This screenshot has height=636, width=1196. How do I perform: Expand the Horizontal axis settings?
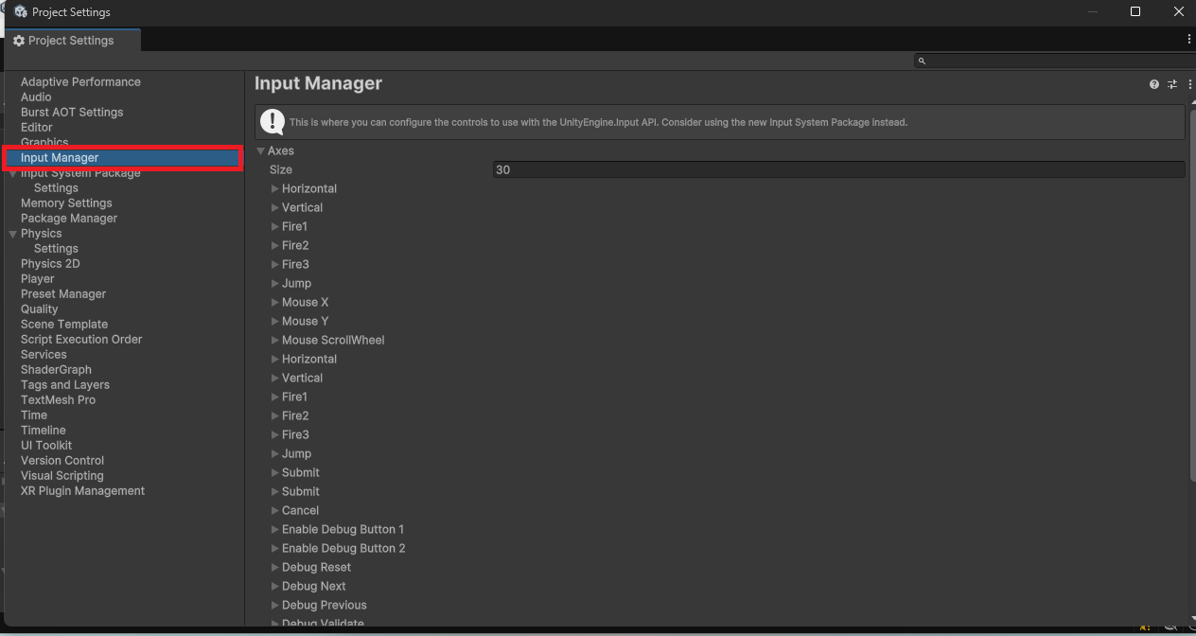pyautogui.click(x=274, y=188)
